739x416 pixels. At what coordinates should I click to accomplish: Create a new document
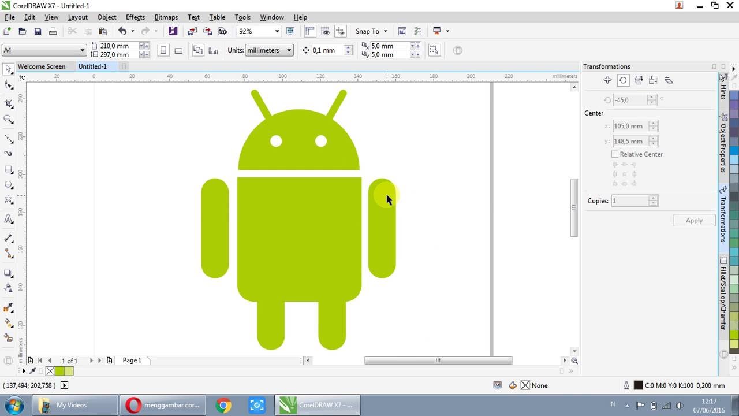tap(8, 31)
